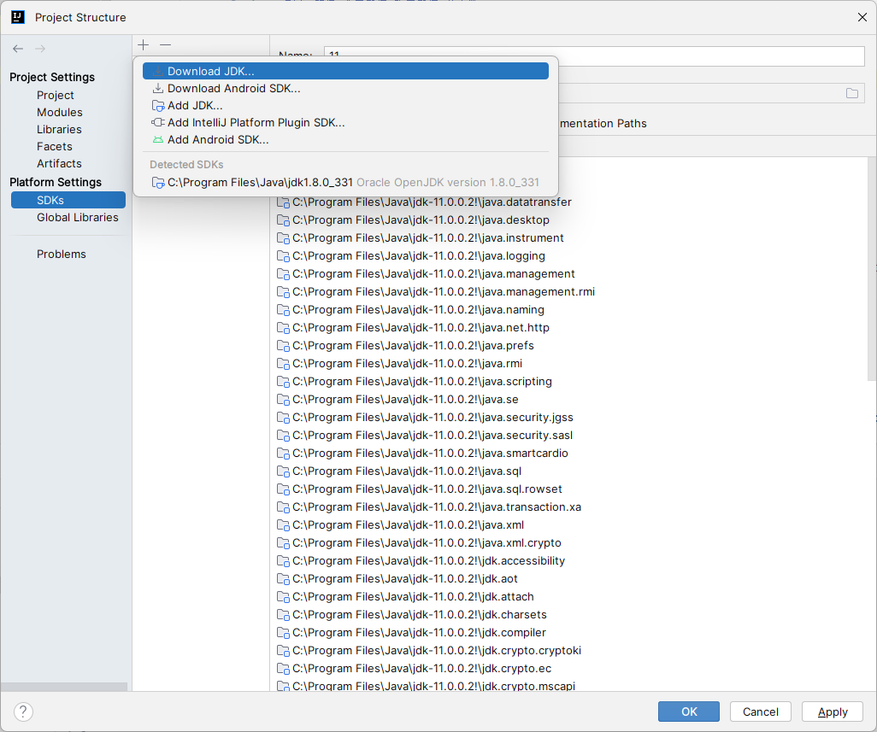
Task: Select the java.instrument classpath entry
Action: (x=420, y=237)
